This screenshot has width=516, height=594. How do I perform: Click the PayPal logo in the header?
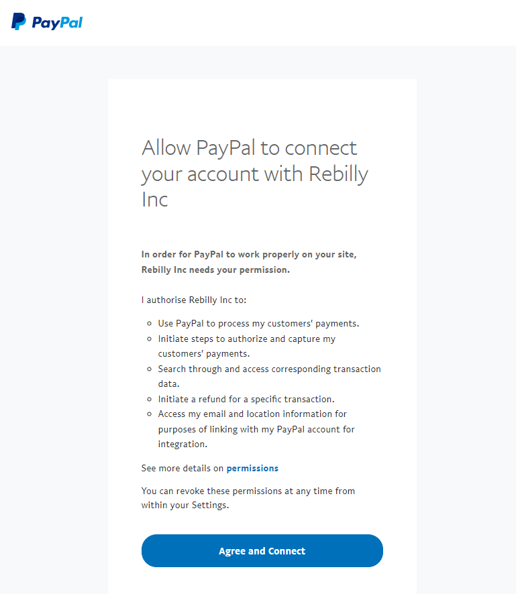point(46,22)
